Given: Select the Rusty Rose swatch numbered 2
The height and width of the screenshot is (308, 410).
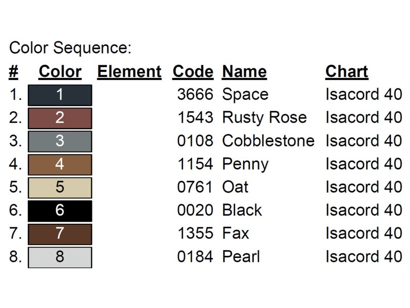Looking at the screenshot, I should click(60, 118).
